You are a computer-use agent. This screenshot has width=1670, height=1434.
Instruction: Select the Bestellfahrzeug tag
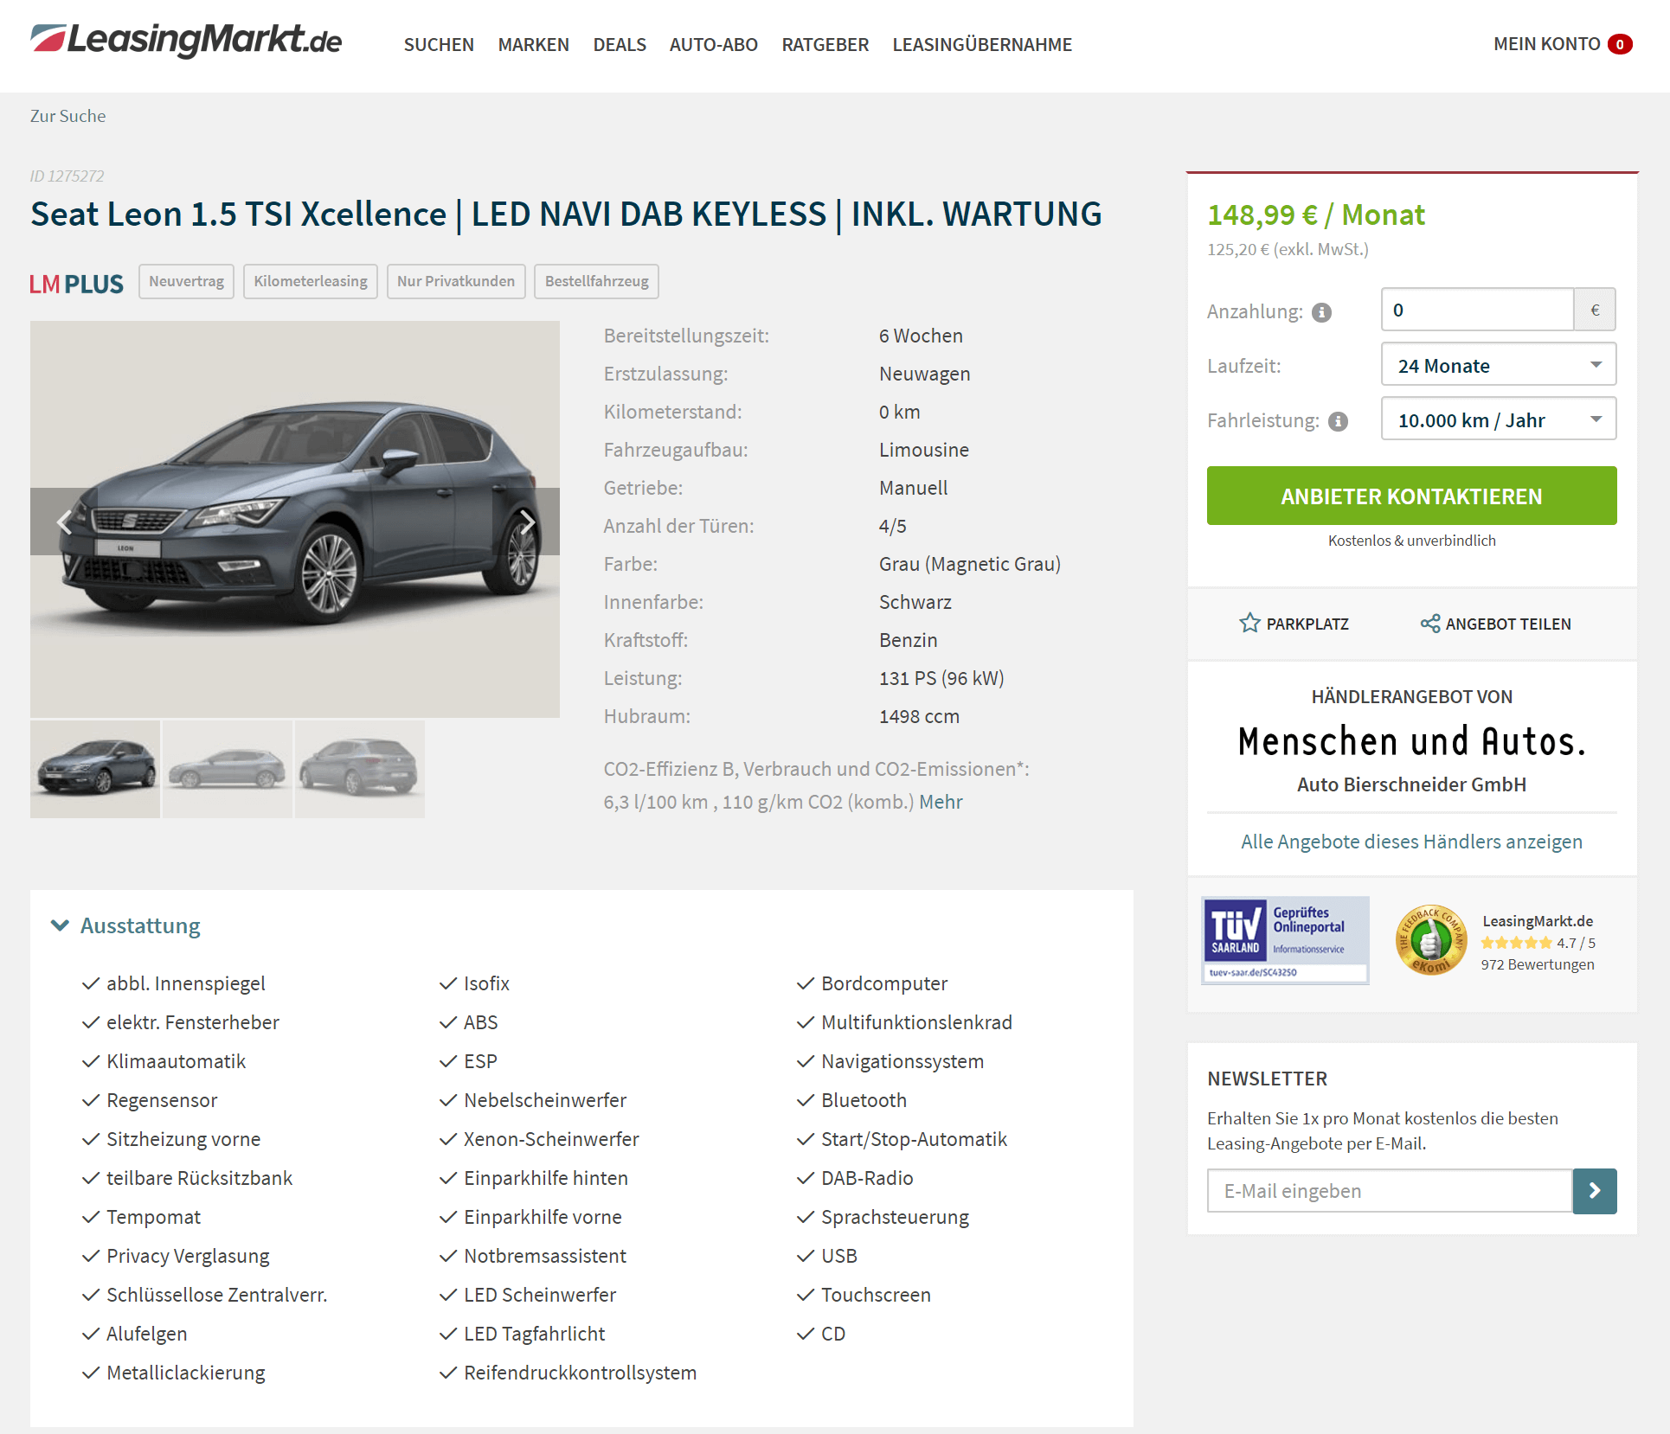(x=596, y=281)
